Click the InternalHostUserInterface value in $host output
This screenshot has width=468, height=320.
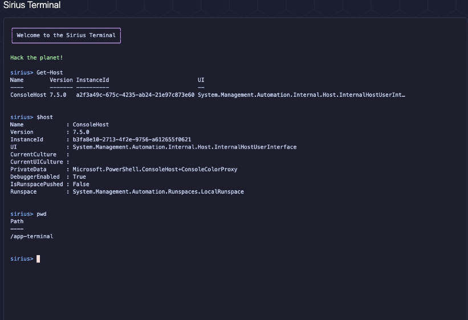pos(185,147)
